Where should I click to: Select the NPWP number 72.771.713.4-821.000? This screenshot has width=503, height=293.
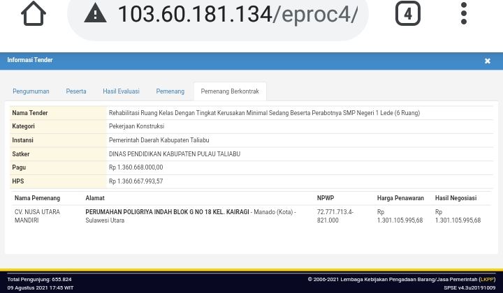335,216
